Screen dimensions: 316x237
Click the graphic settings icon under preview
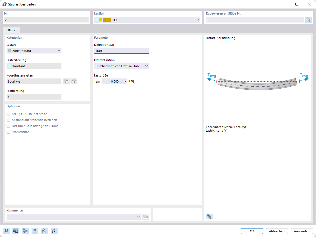click(x=209, y=217)
